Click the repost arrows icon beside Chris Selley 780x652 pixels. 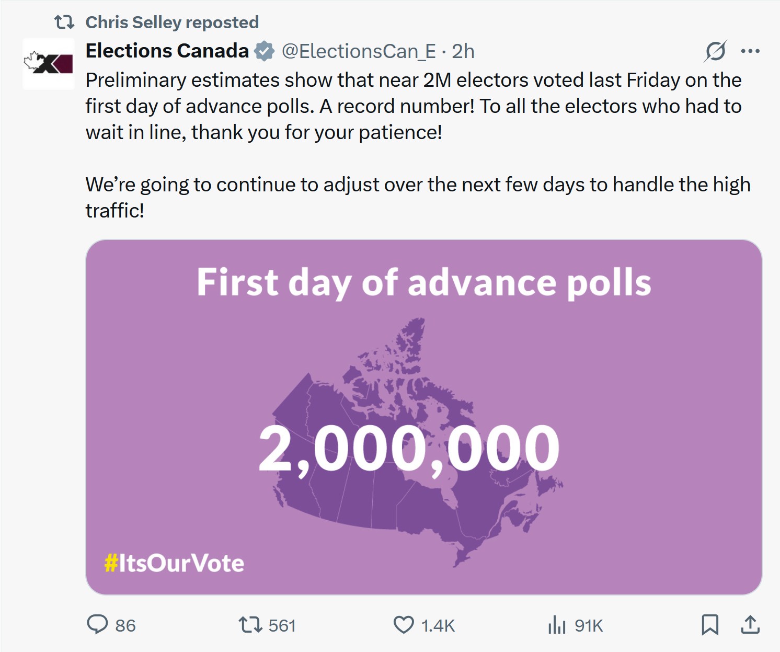[64, 22]
